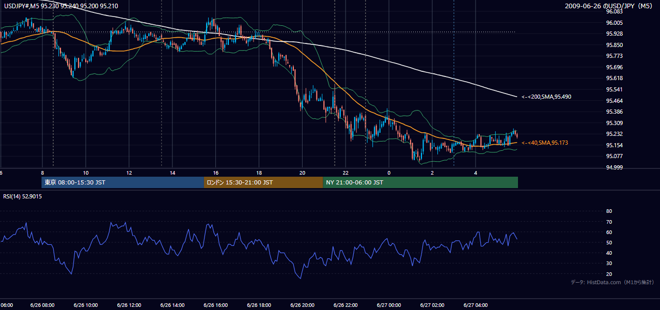
Task: Click RSI scale value 20
Action: [x=609, y=274]
